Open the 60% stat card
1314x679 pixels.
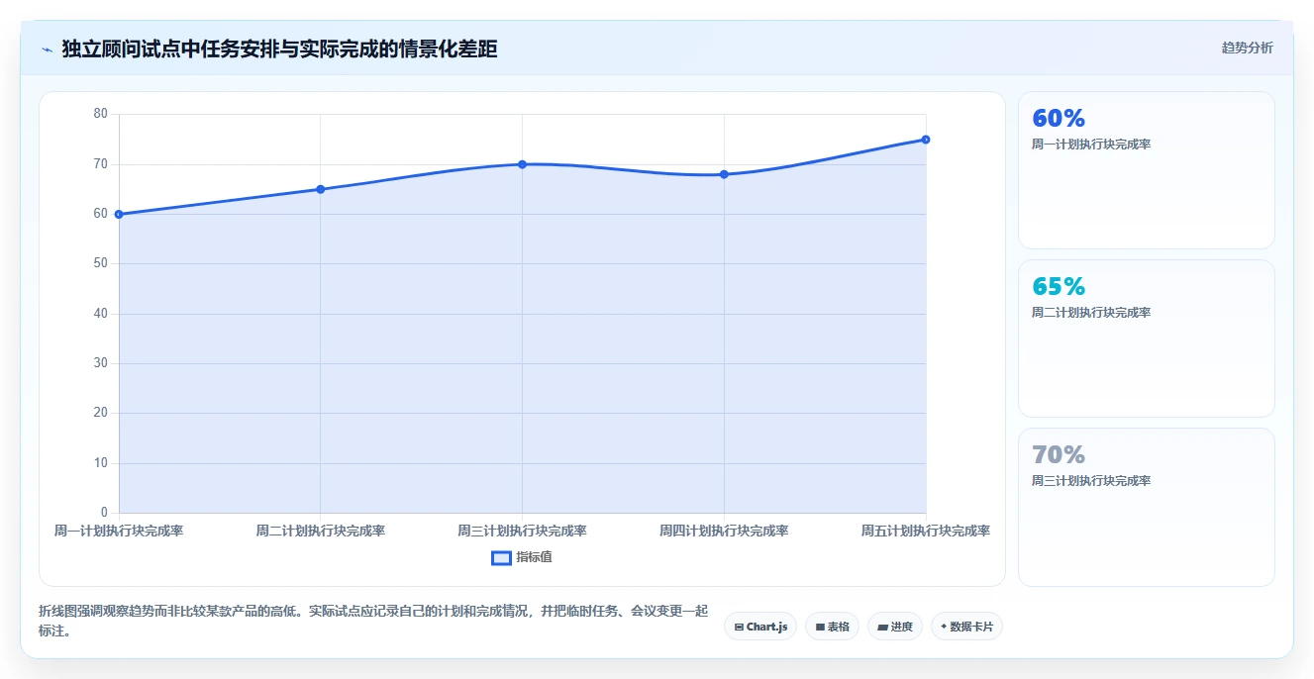tap(1146, 170)
